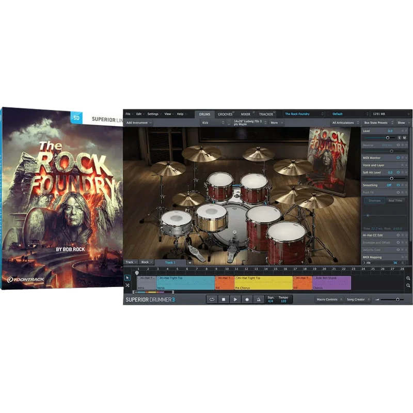Add a new track with plus button
The width and height of the screenshot is (413, 413).
pyautogui.click(x=190, y=262)
